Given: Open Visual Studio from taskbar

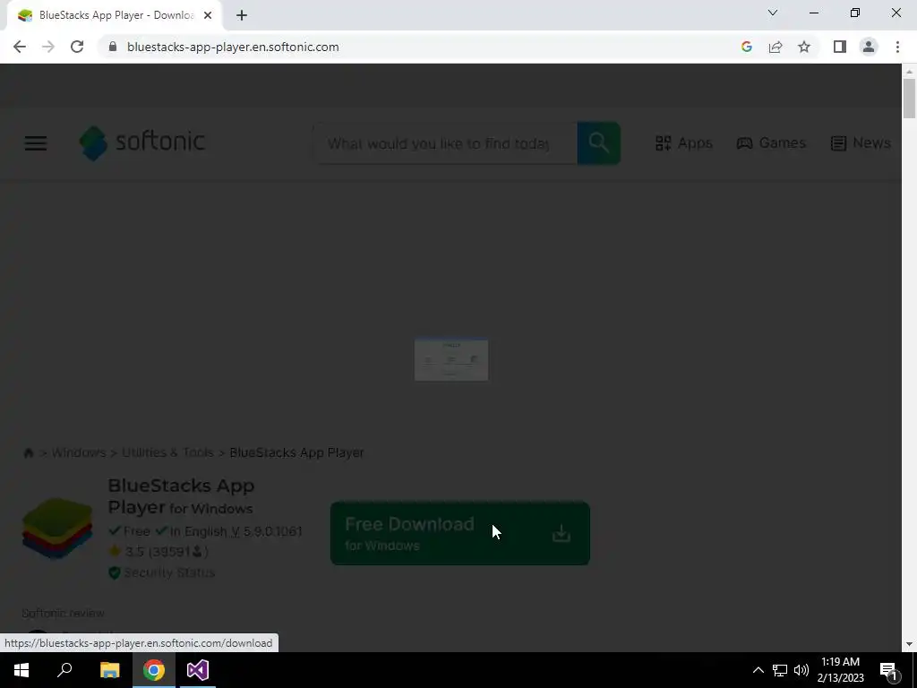Looking at the screenshot, I should click(x=198, y=670).
